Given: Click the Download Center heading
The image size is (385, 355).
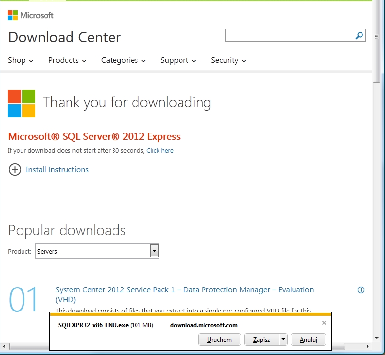Looking at the screenshot, I should pyautogui.click(x=65, y=37).
